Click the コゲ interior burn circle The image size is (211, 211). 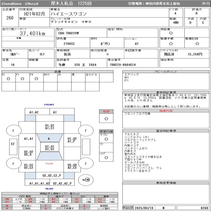coord(106,157)
